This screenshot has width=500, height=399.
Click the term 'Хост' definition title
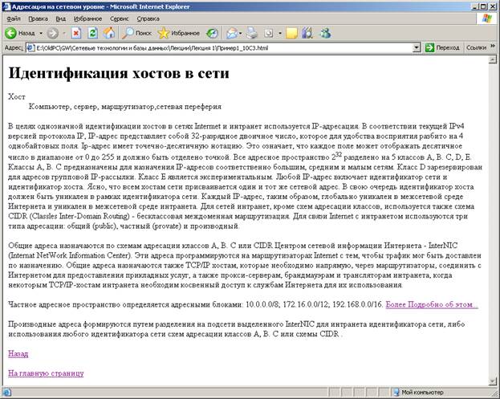click(17, 96)
